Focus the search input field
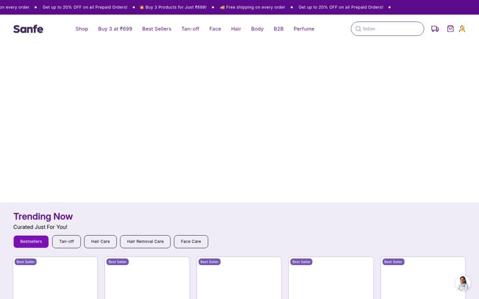The height and width of the screenshot is (299, 479). point(387,29)
